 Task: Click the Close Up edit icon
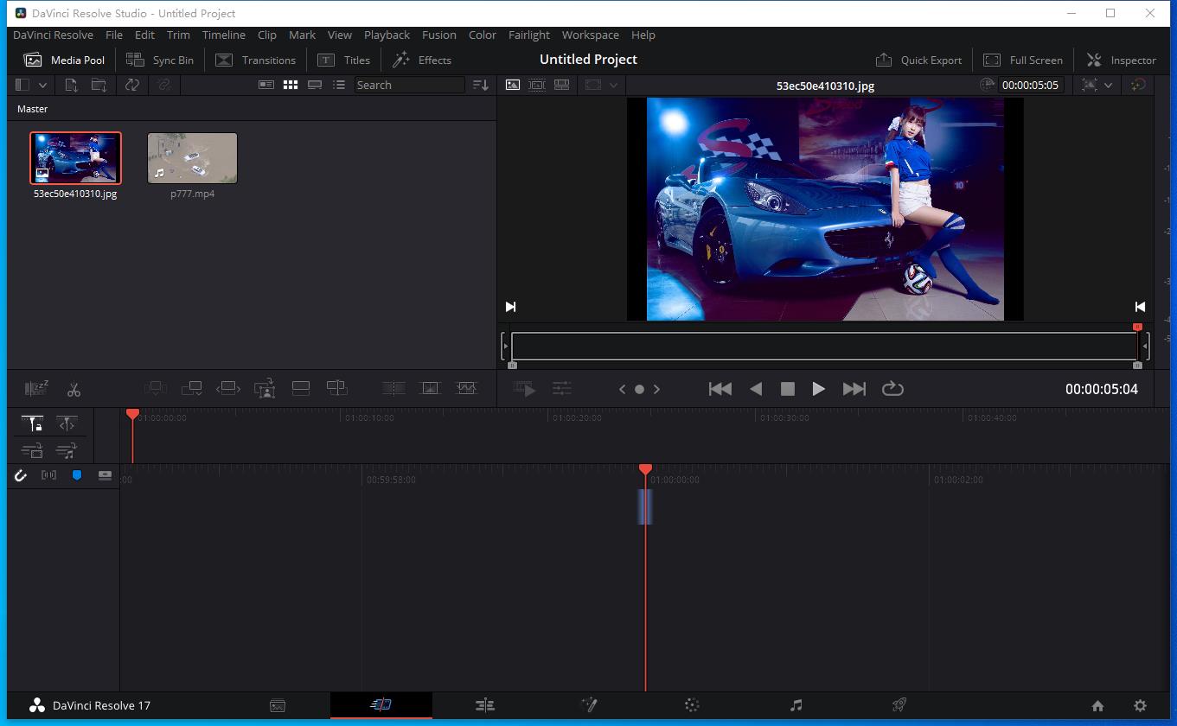265,389
